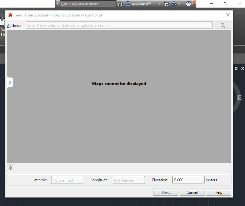Open the Autodesk App Store cart icon
The image size is (245, 206).
click(x=166, y=4)
